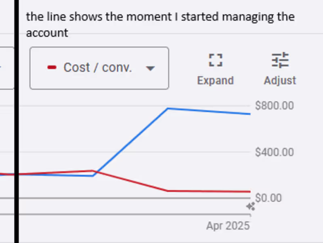Click the arrow beside Cost / conv.
Screen dimensions: 323x243
tap(150, 68)
